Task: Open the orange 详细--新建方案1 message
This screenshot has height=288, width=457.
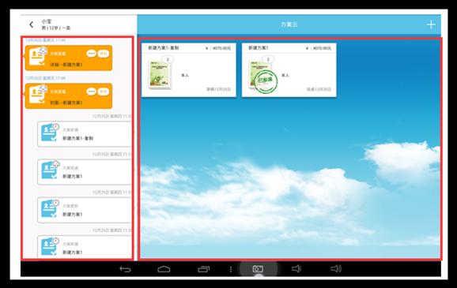Action: (x=69, y=58)
